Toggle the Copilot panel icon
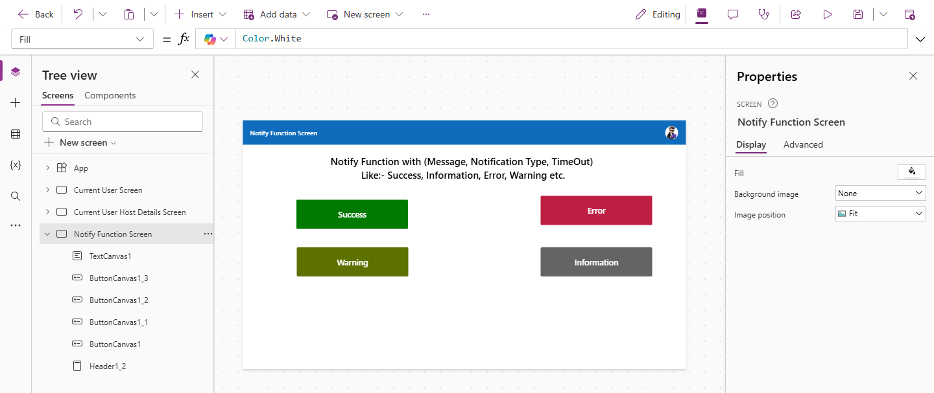Viewport: 934px width, 393px height. [x=701, y=14]
